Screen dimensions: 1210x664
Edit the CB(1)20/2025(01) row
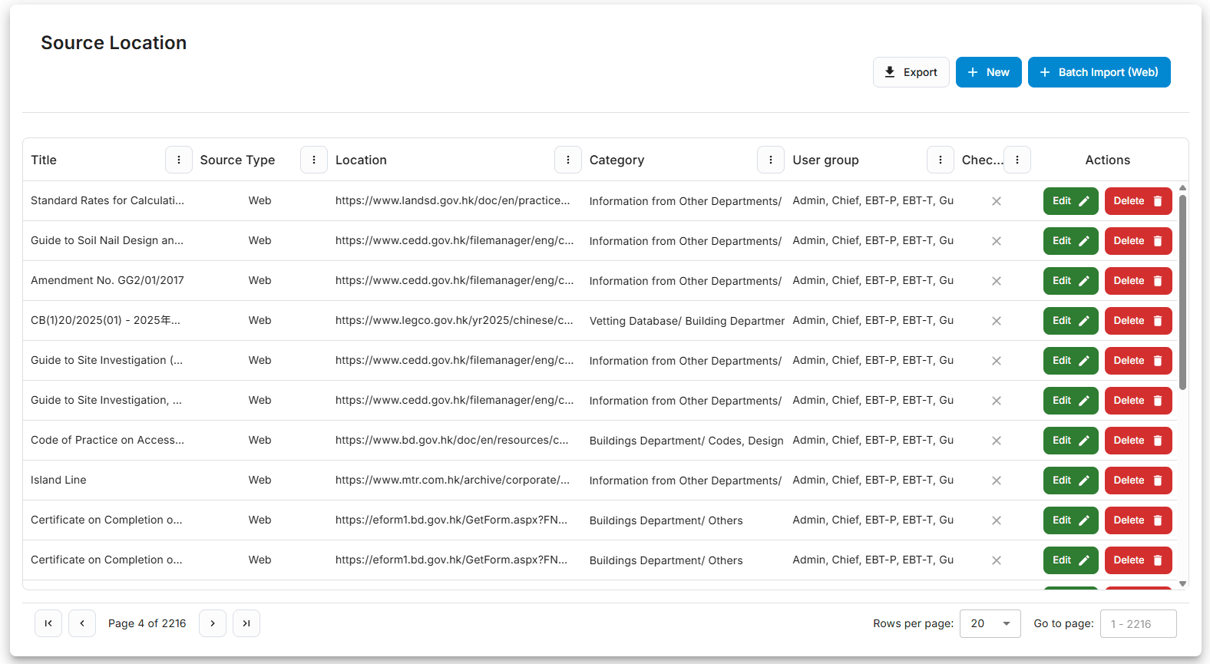click(1071, 321)
